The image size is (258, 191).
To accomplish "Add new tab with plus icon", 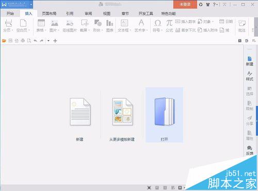I will (x=55, y=41).
